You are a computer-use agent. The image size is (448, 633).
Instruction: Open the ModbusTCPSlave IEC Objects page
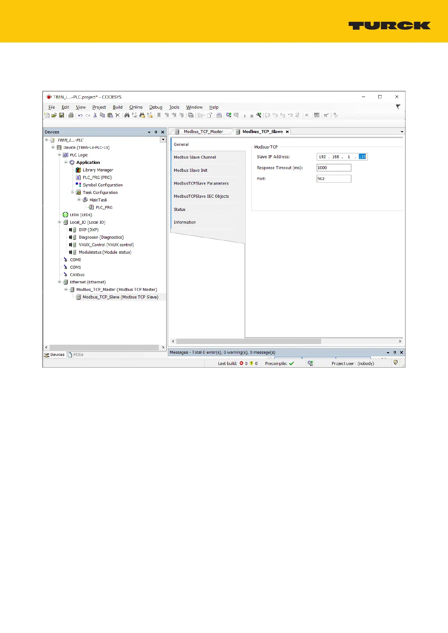pyautogui.click(x=201, y=196)
